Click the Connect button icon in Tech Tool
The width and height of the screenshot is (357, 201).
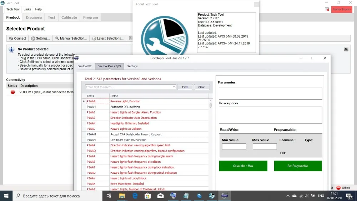(x=11, y=38)
